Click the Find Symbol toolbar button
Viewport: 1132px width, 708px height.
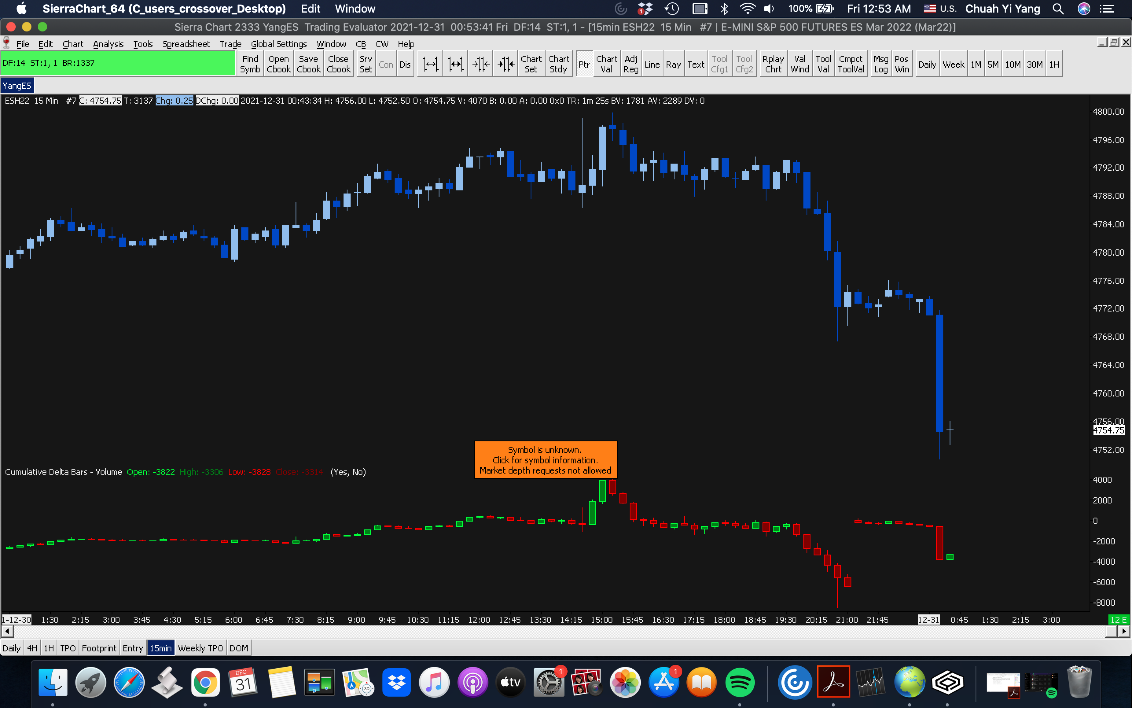click(250, 64)
